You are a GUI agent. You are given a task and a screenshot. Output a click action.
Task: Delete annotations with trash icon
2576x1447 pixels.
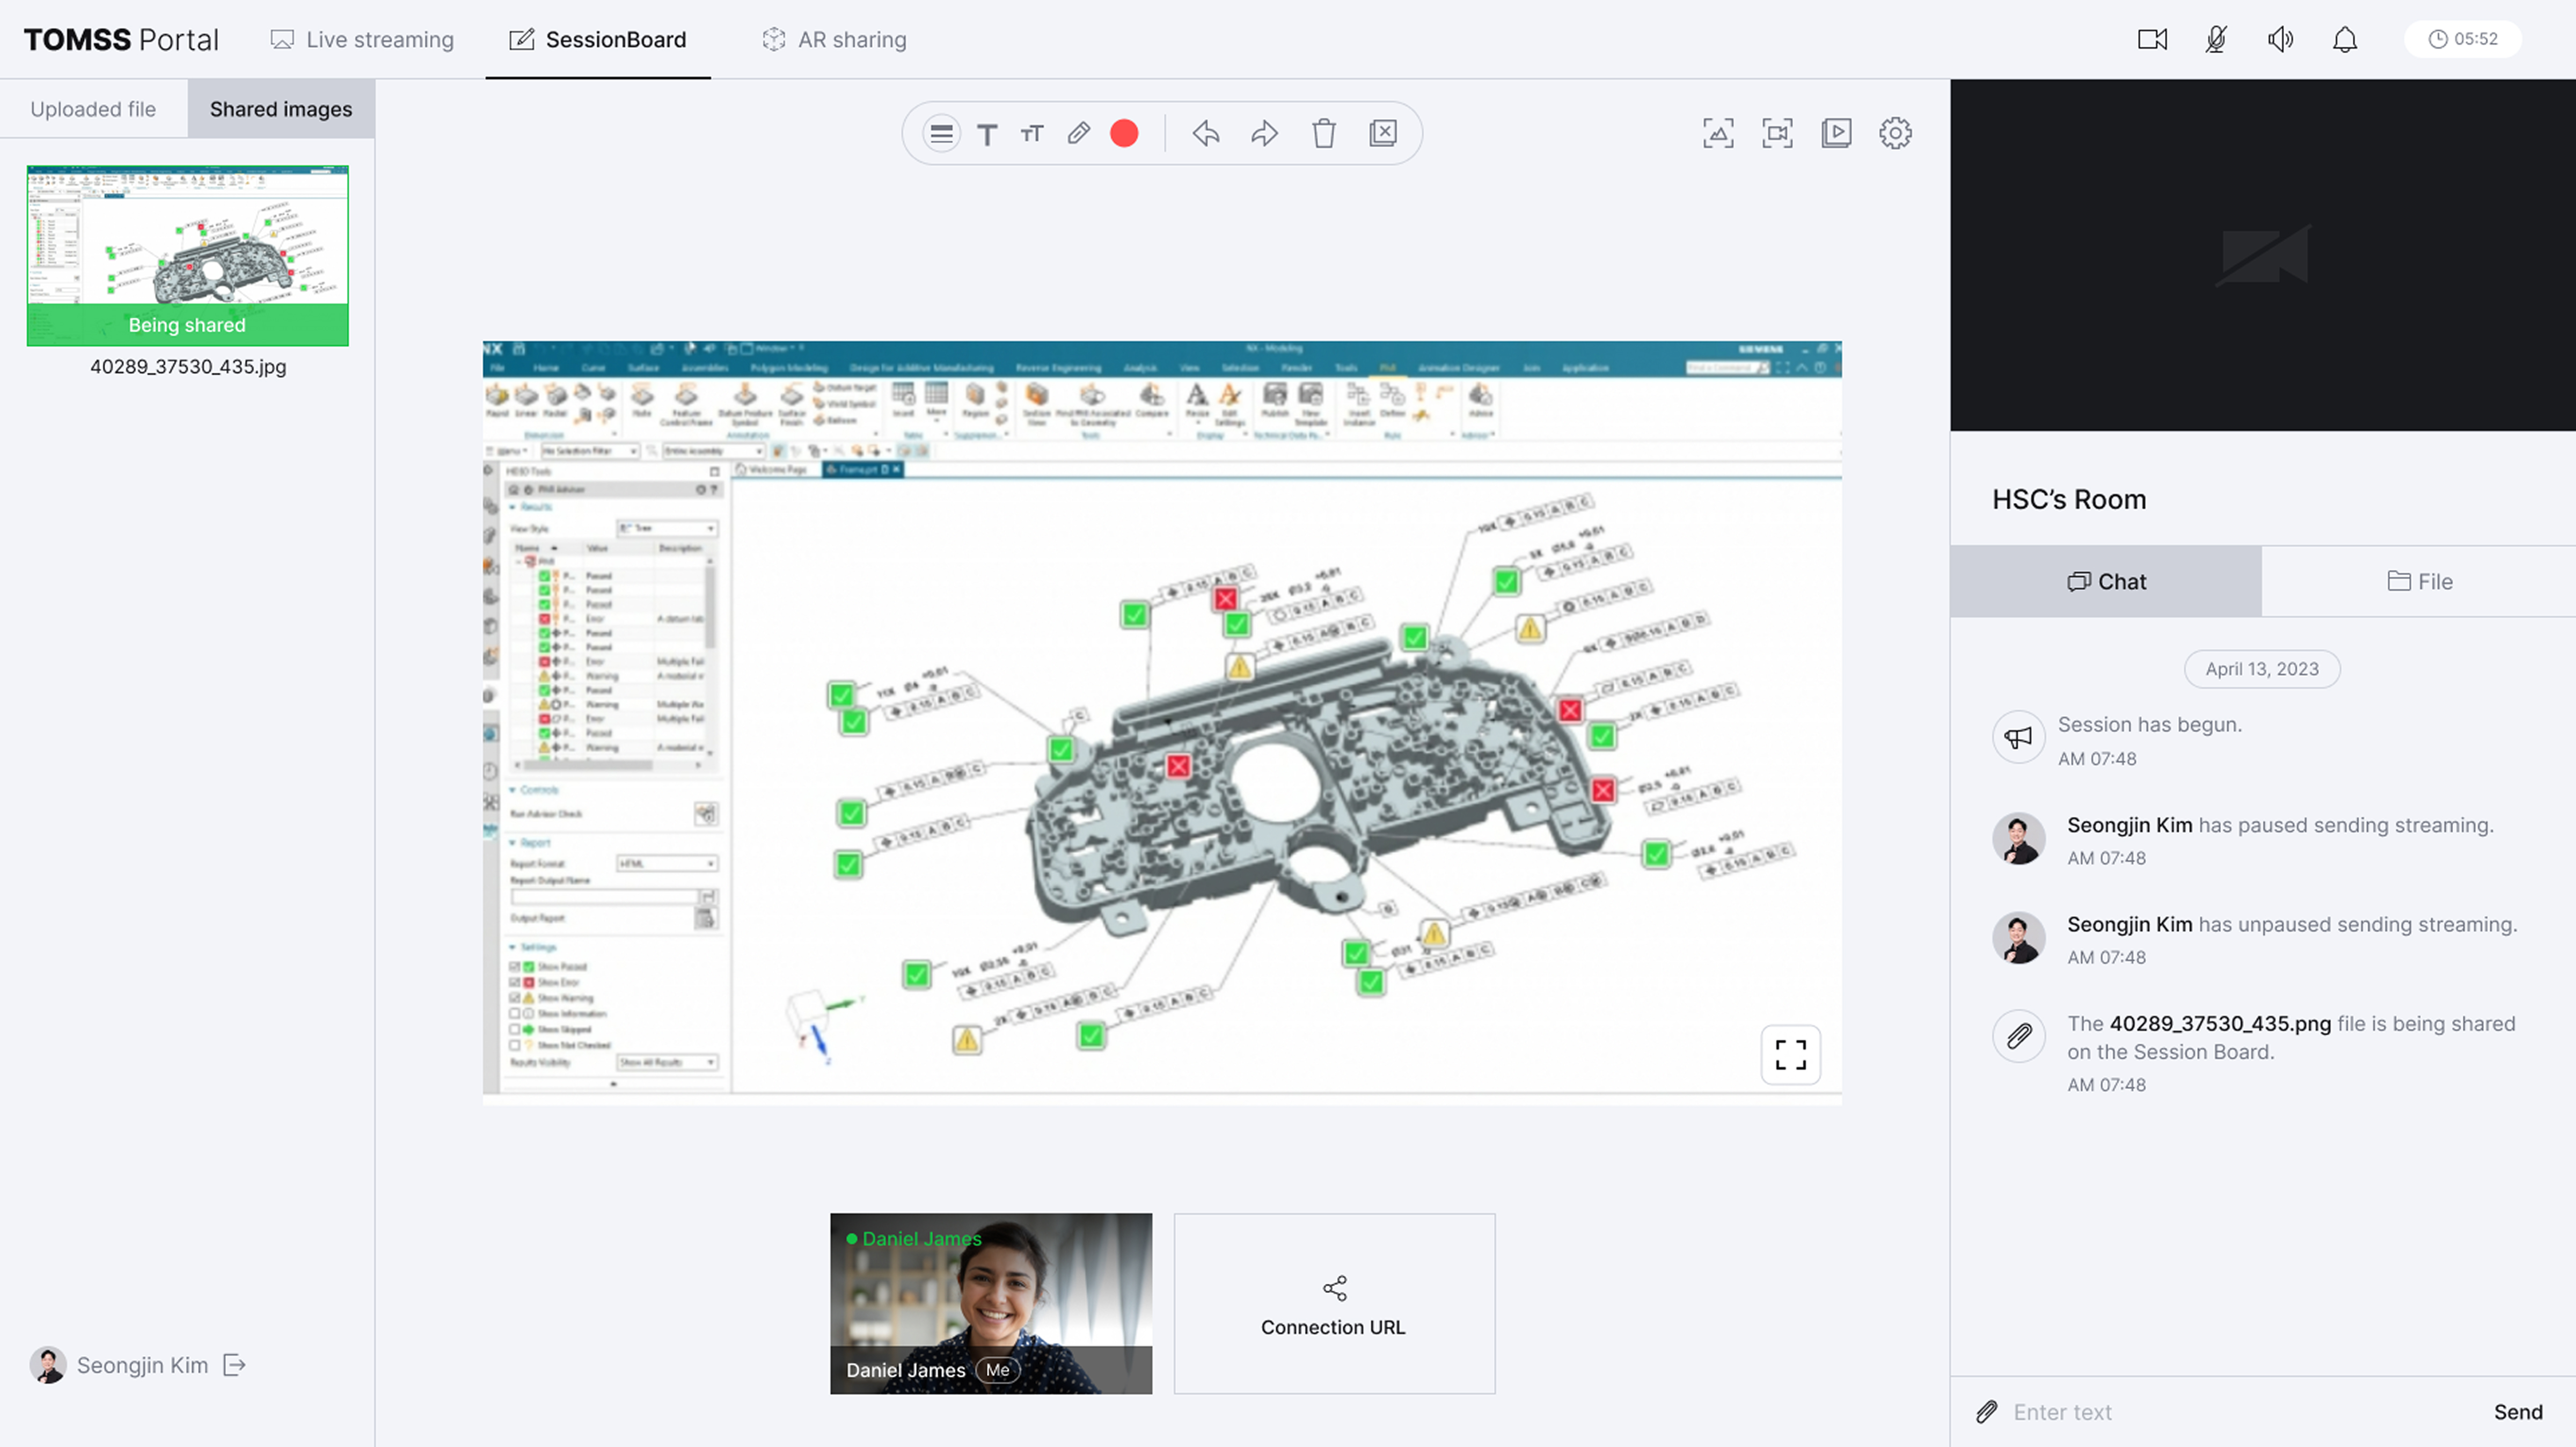click(1323, 133)
